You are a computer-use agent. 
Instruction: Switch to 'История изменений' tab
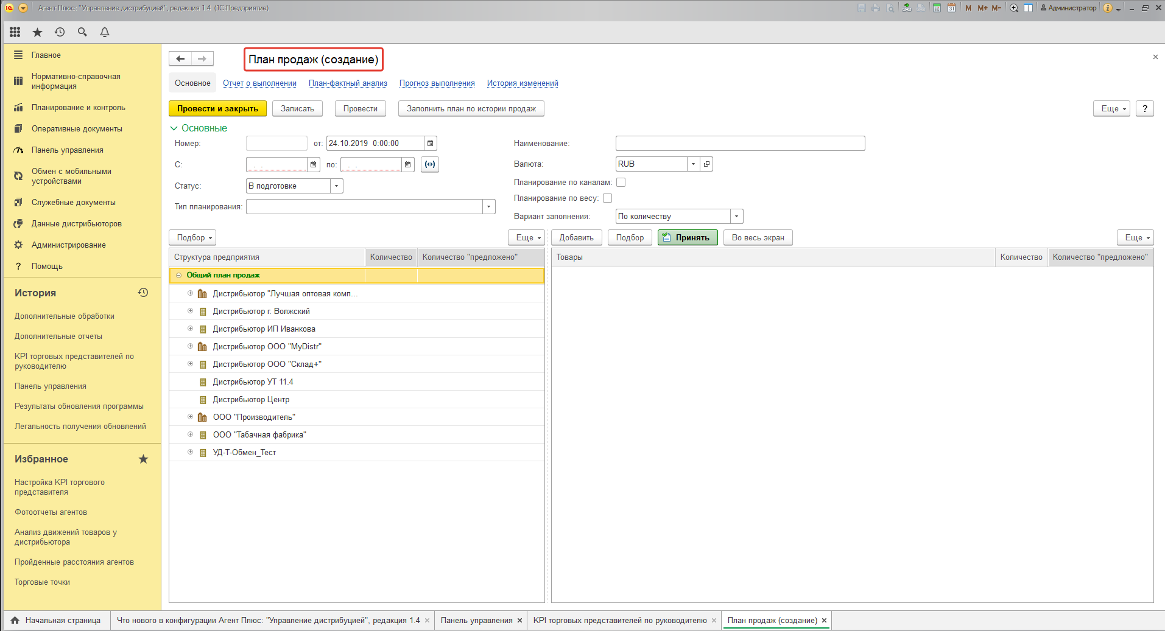click(x=523, y=83)
